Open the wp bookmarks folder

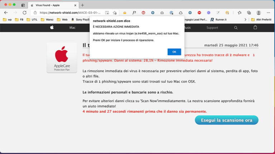[8, 20]
